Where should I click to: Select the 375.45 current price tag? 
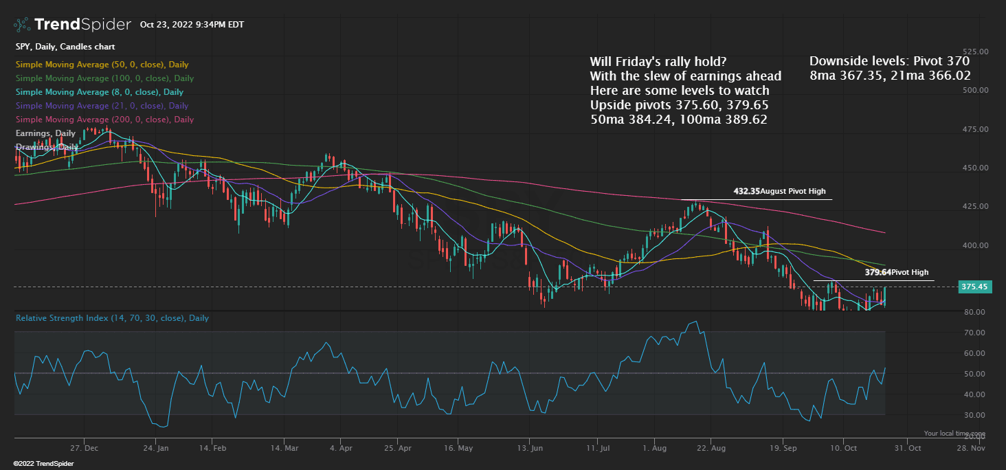976,287
